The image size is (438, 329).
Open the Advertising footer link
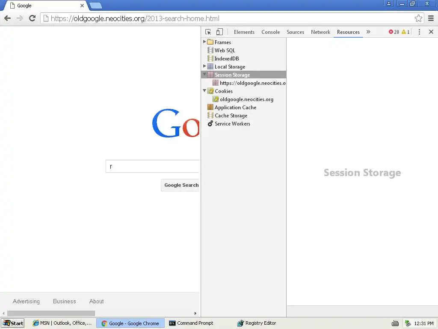pyautogui.click(x=26, y=301)
